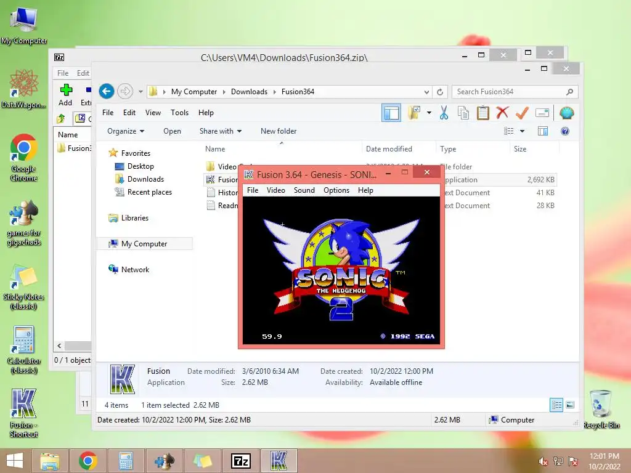Click the Forward navigation arrow

coord(125,92)
